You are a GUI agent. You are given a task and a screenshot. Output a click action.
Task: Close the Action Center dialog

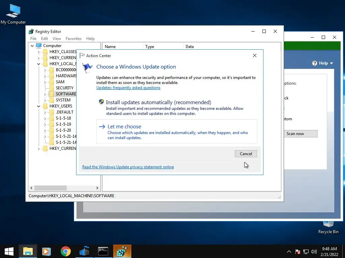coord(255,55)
